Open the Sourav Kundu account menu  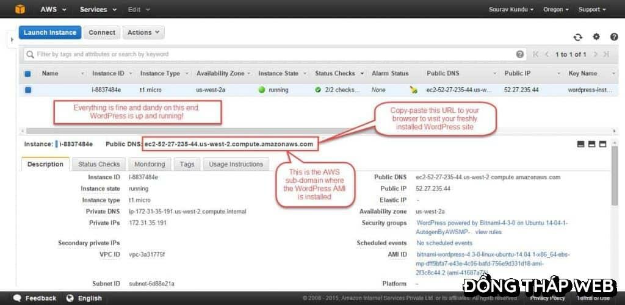[x=511, y=9]
